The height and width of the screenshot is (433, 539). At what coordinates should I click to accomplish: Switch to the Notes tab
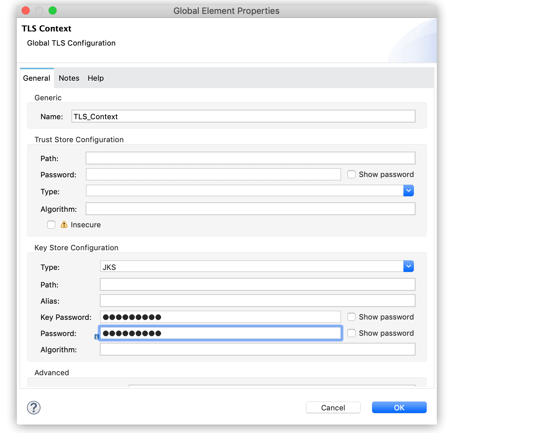coord(69,78)
